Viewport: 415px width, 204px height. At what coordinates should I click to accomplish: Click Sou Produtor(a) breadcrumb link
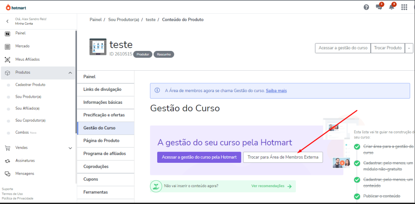tap(124, 19)
